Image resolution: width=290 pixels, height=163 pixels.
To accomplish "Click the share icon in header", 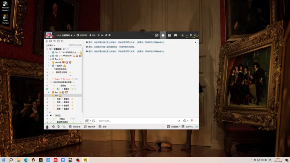I will click(x=106, y=35).
